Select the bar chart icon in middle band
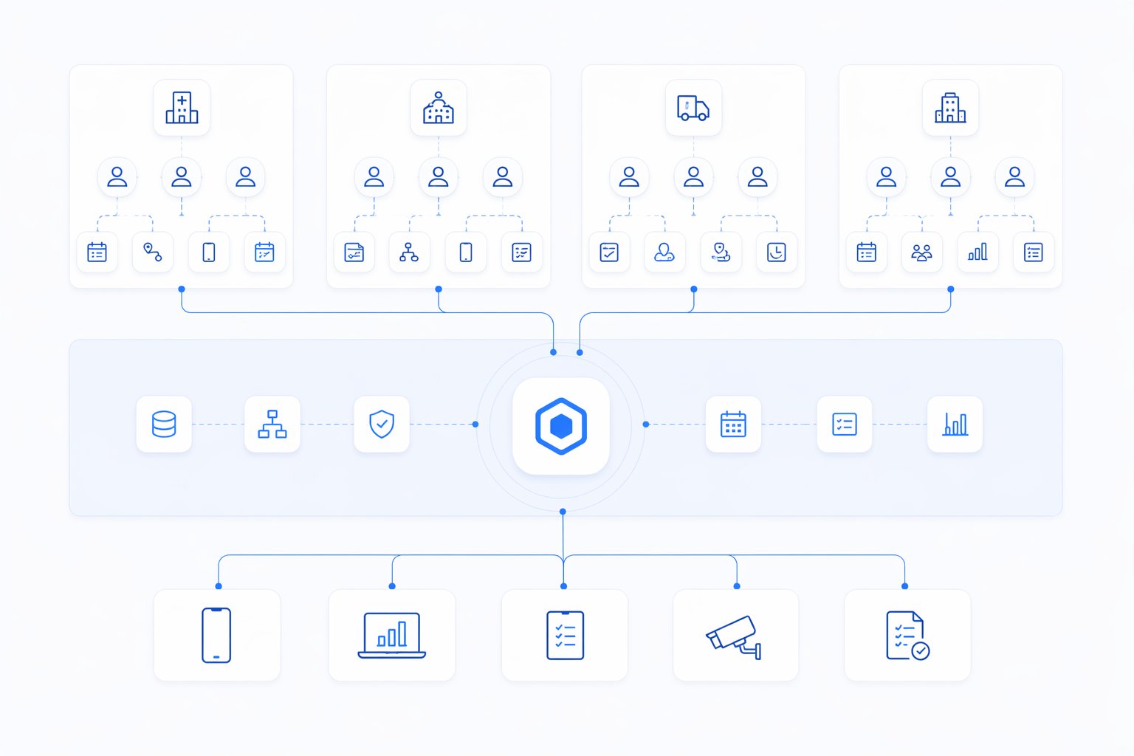This screenshot has width=1134, height=756. tap(955, 425)
